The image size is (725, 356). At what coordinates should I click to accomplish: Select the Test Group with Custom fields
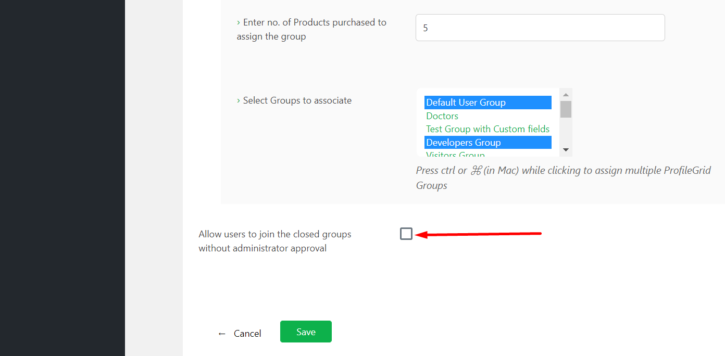pyautogui.click(x=487, y=129)
